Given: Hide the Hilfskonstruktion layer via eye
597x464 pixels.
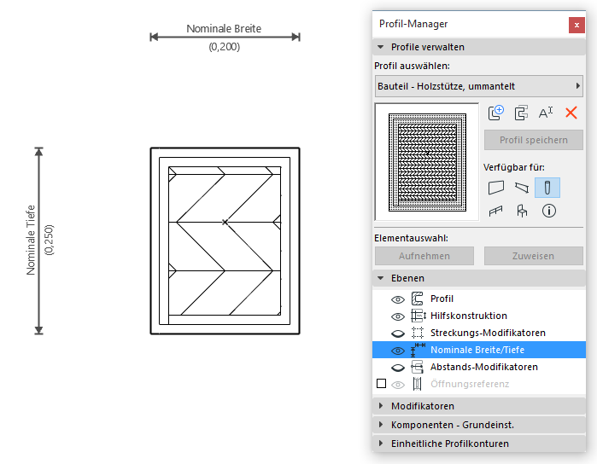Looking at the screenshot, I should pyautogui.click(x=398, y=316).
